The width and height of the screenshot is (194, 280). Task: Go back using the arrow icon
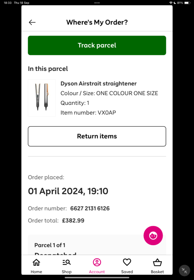[32, 22]
